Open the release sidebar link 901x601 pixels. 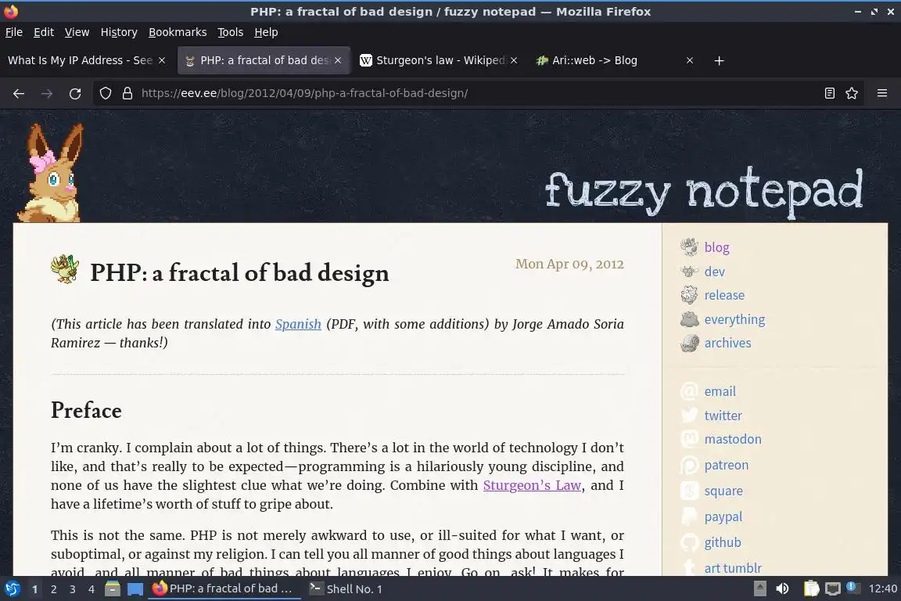[724, 295]
